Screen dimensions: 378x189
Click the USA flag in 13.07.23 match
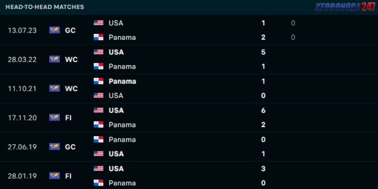[98, 23]
